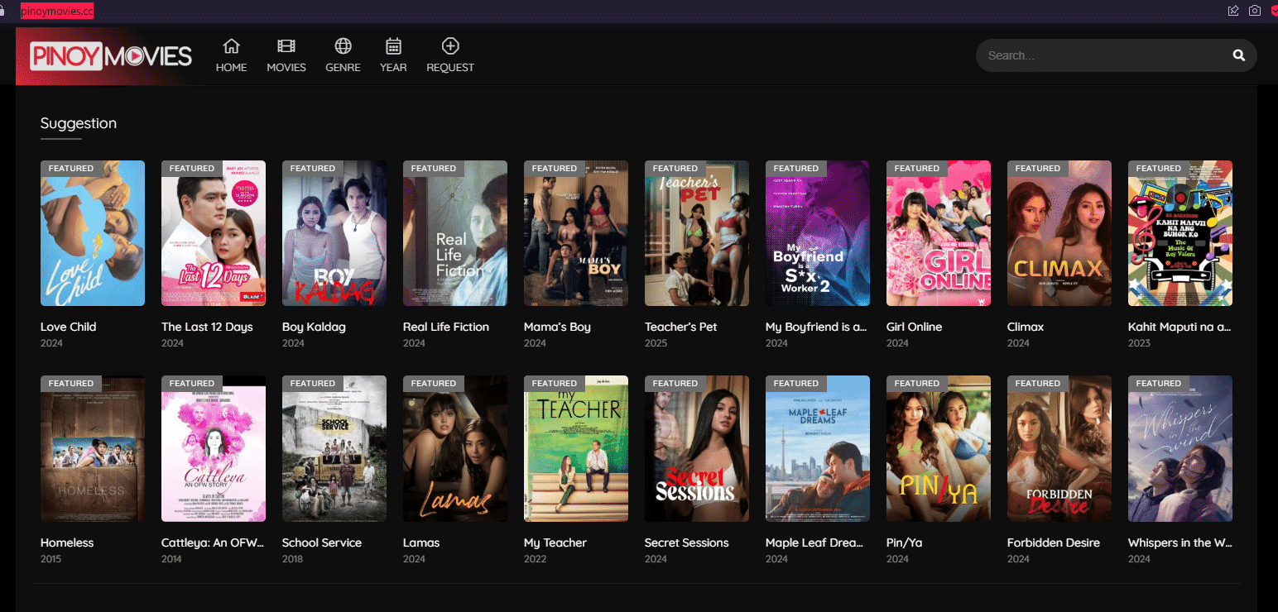Click the Kahit Maputi na a... title link
The height and width of the screenshot is (612, 1278).
pos(1180,327)
